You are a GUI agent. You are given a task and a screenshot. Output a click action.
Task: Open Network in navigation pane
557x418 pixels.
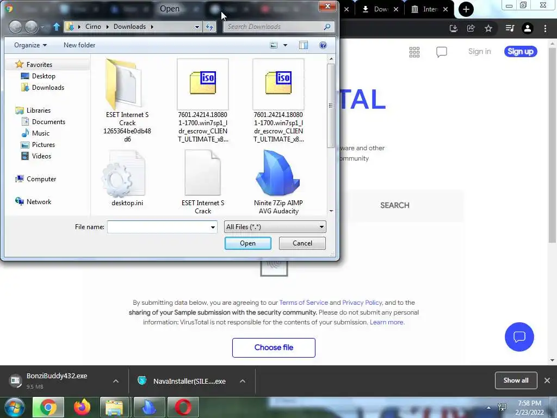pos(39,201)
